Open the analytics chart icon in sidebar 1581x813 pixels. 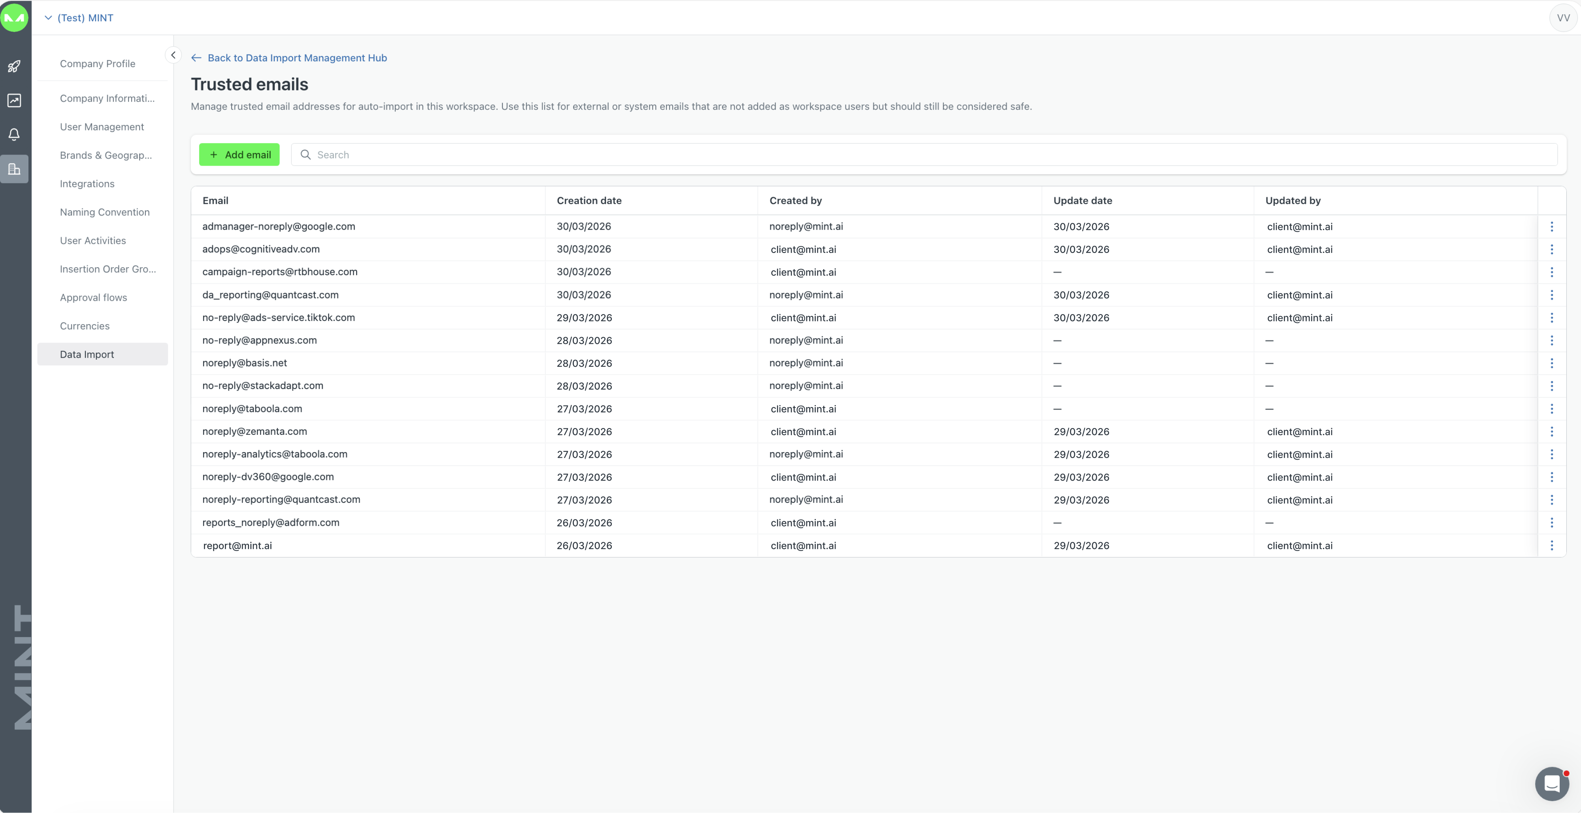[x=14, y=101]
